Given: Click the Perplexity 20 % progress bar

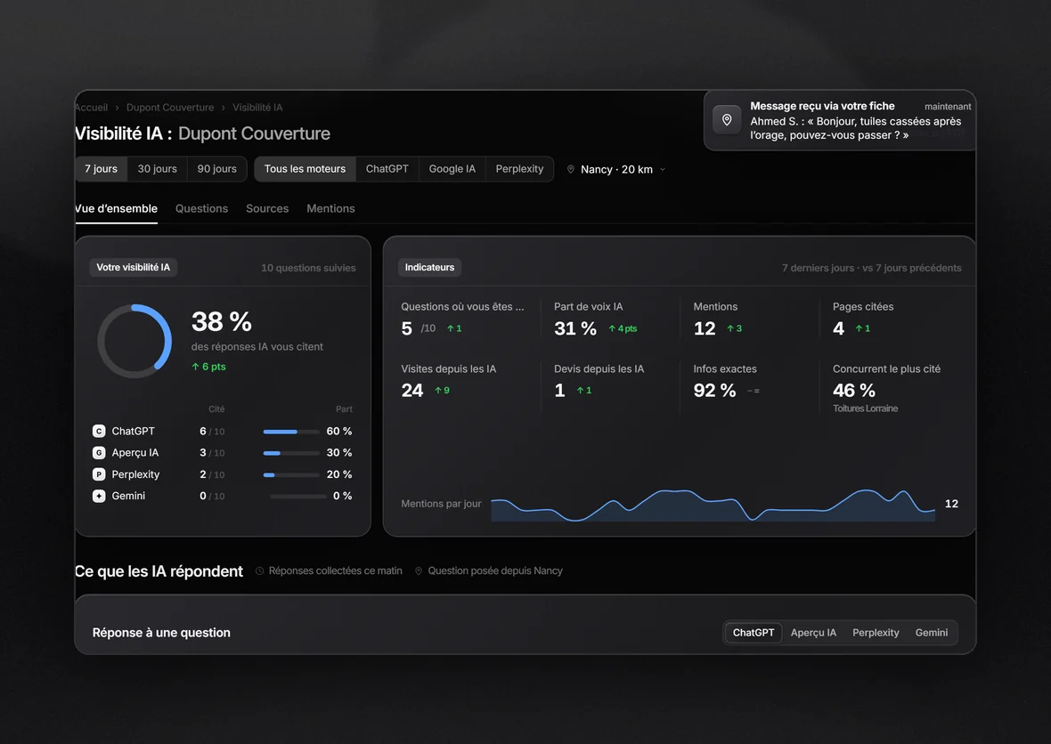Looking at the screenshot, I should point(291,475).
